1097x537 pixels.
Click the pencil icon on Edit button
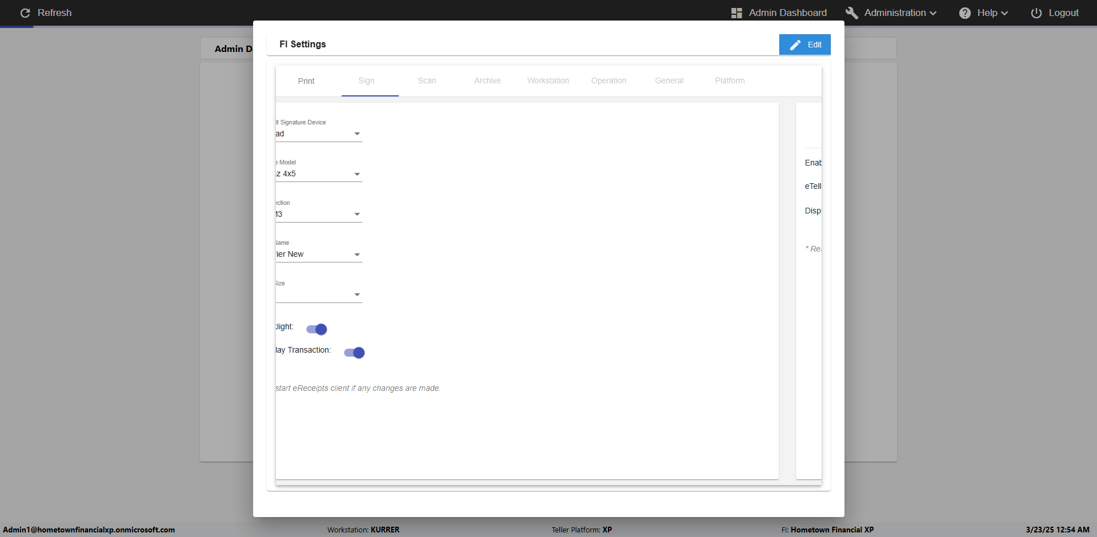[795, 45]
